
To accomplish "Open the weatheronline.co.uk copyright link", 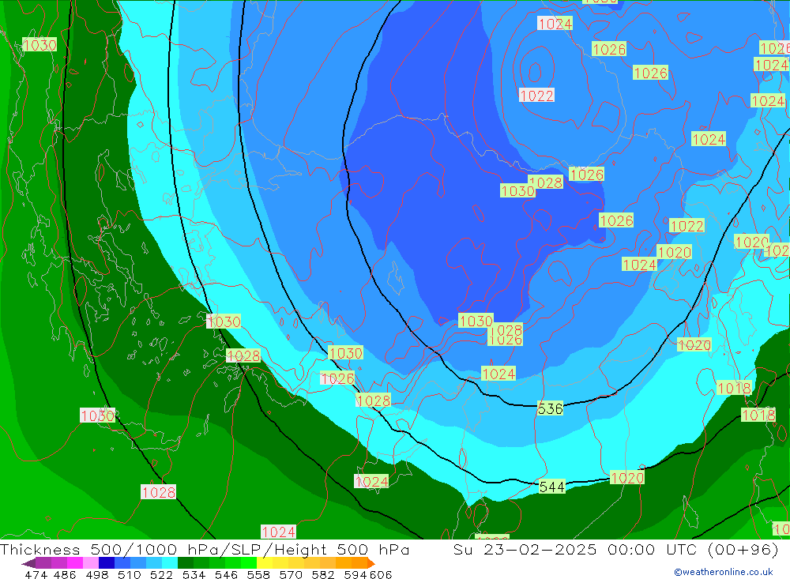I will 724,572.
